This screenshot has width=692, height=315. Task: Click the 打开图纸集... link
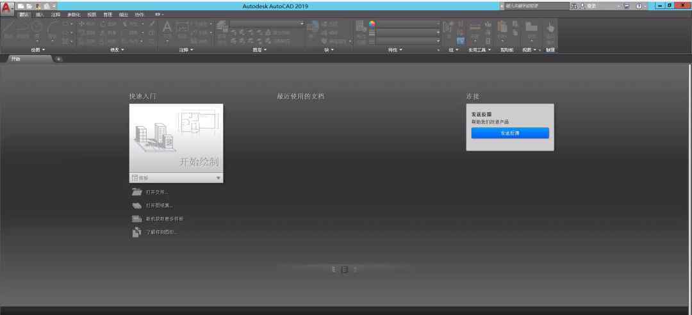point(160,206)
